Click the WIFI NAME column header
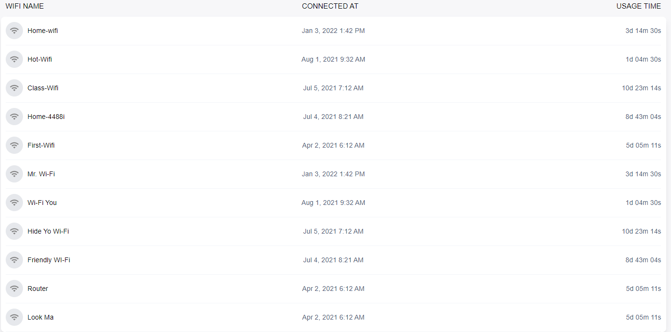671x332 pixels. [24, 6]
